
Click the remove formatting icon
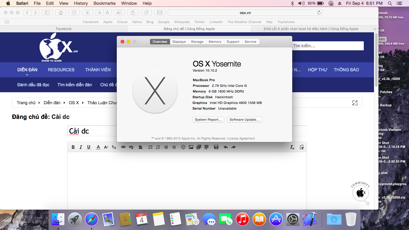292,147
